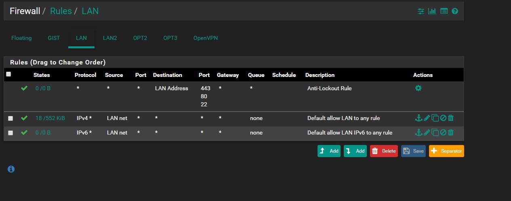Click the blue info icon below the rules

coord(11,169)
